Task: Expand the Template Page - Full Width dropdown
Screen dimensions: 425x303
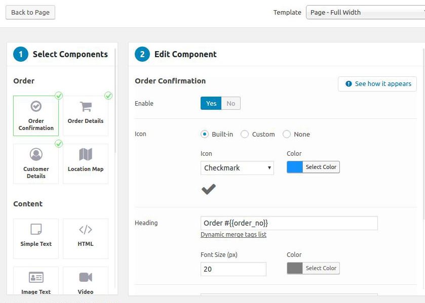Action: [365, 12]
